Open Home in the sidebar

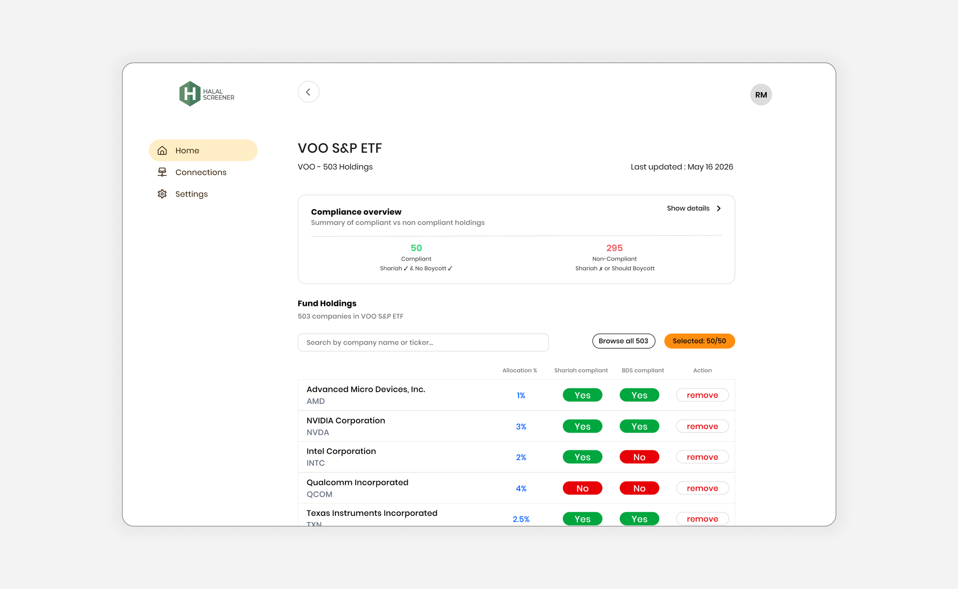[x=203, y=151]
